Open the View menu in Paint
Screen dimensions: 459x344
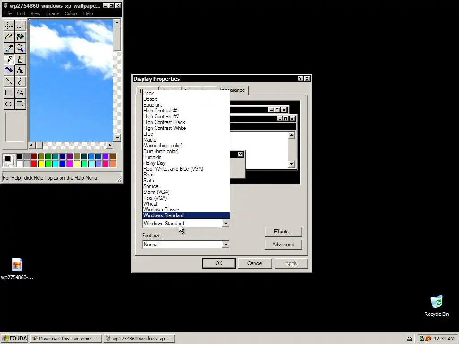[x=35, y=13]
